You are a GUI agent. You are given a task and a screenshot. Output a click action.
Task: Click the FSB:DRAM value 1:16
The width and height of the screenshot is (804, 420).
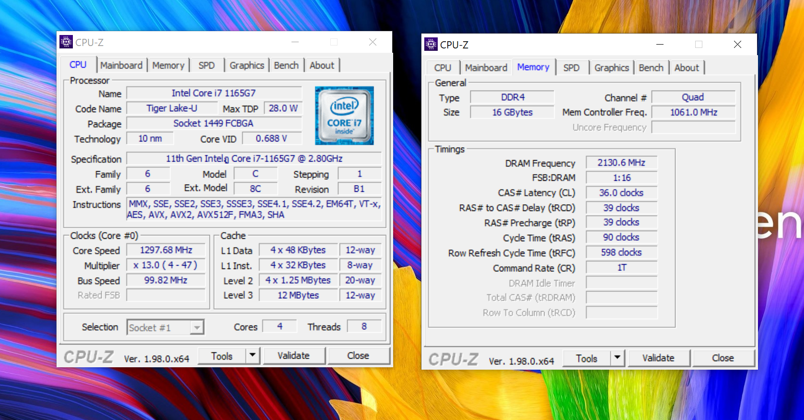[622, 178]
